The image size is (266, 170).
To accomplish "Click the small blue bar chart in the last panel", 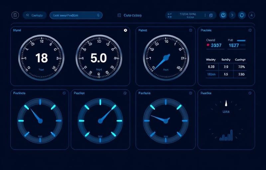I will (226, 135).
